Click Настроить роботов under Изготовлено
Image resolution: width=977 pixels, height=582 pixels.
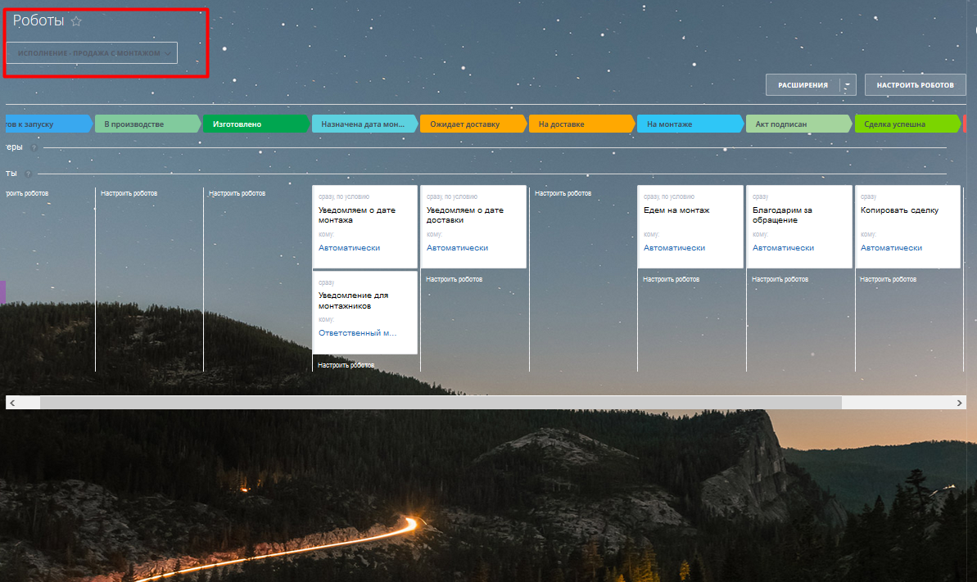(237, 193)
